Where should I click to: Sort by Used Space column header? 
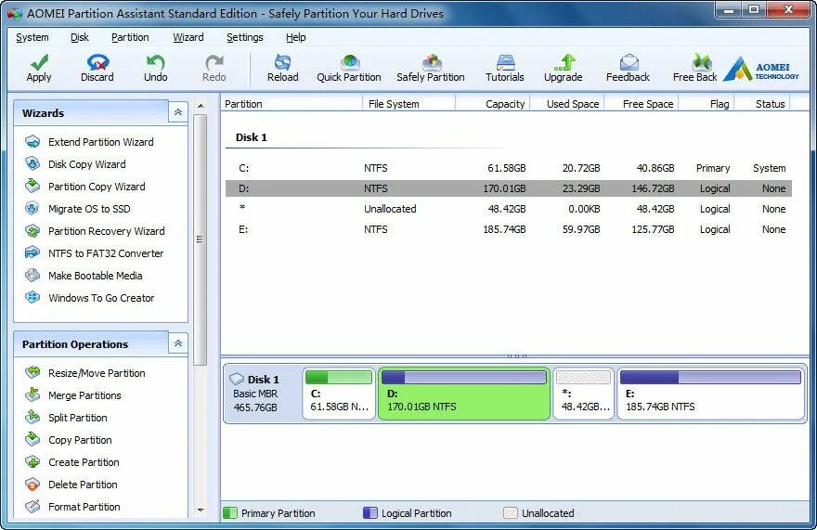point(567,104)
